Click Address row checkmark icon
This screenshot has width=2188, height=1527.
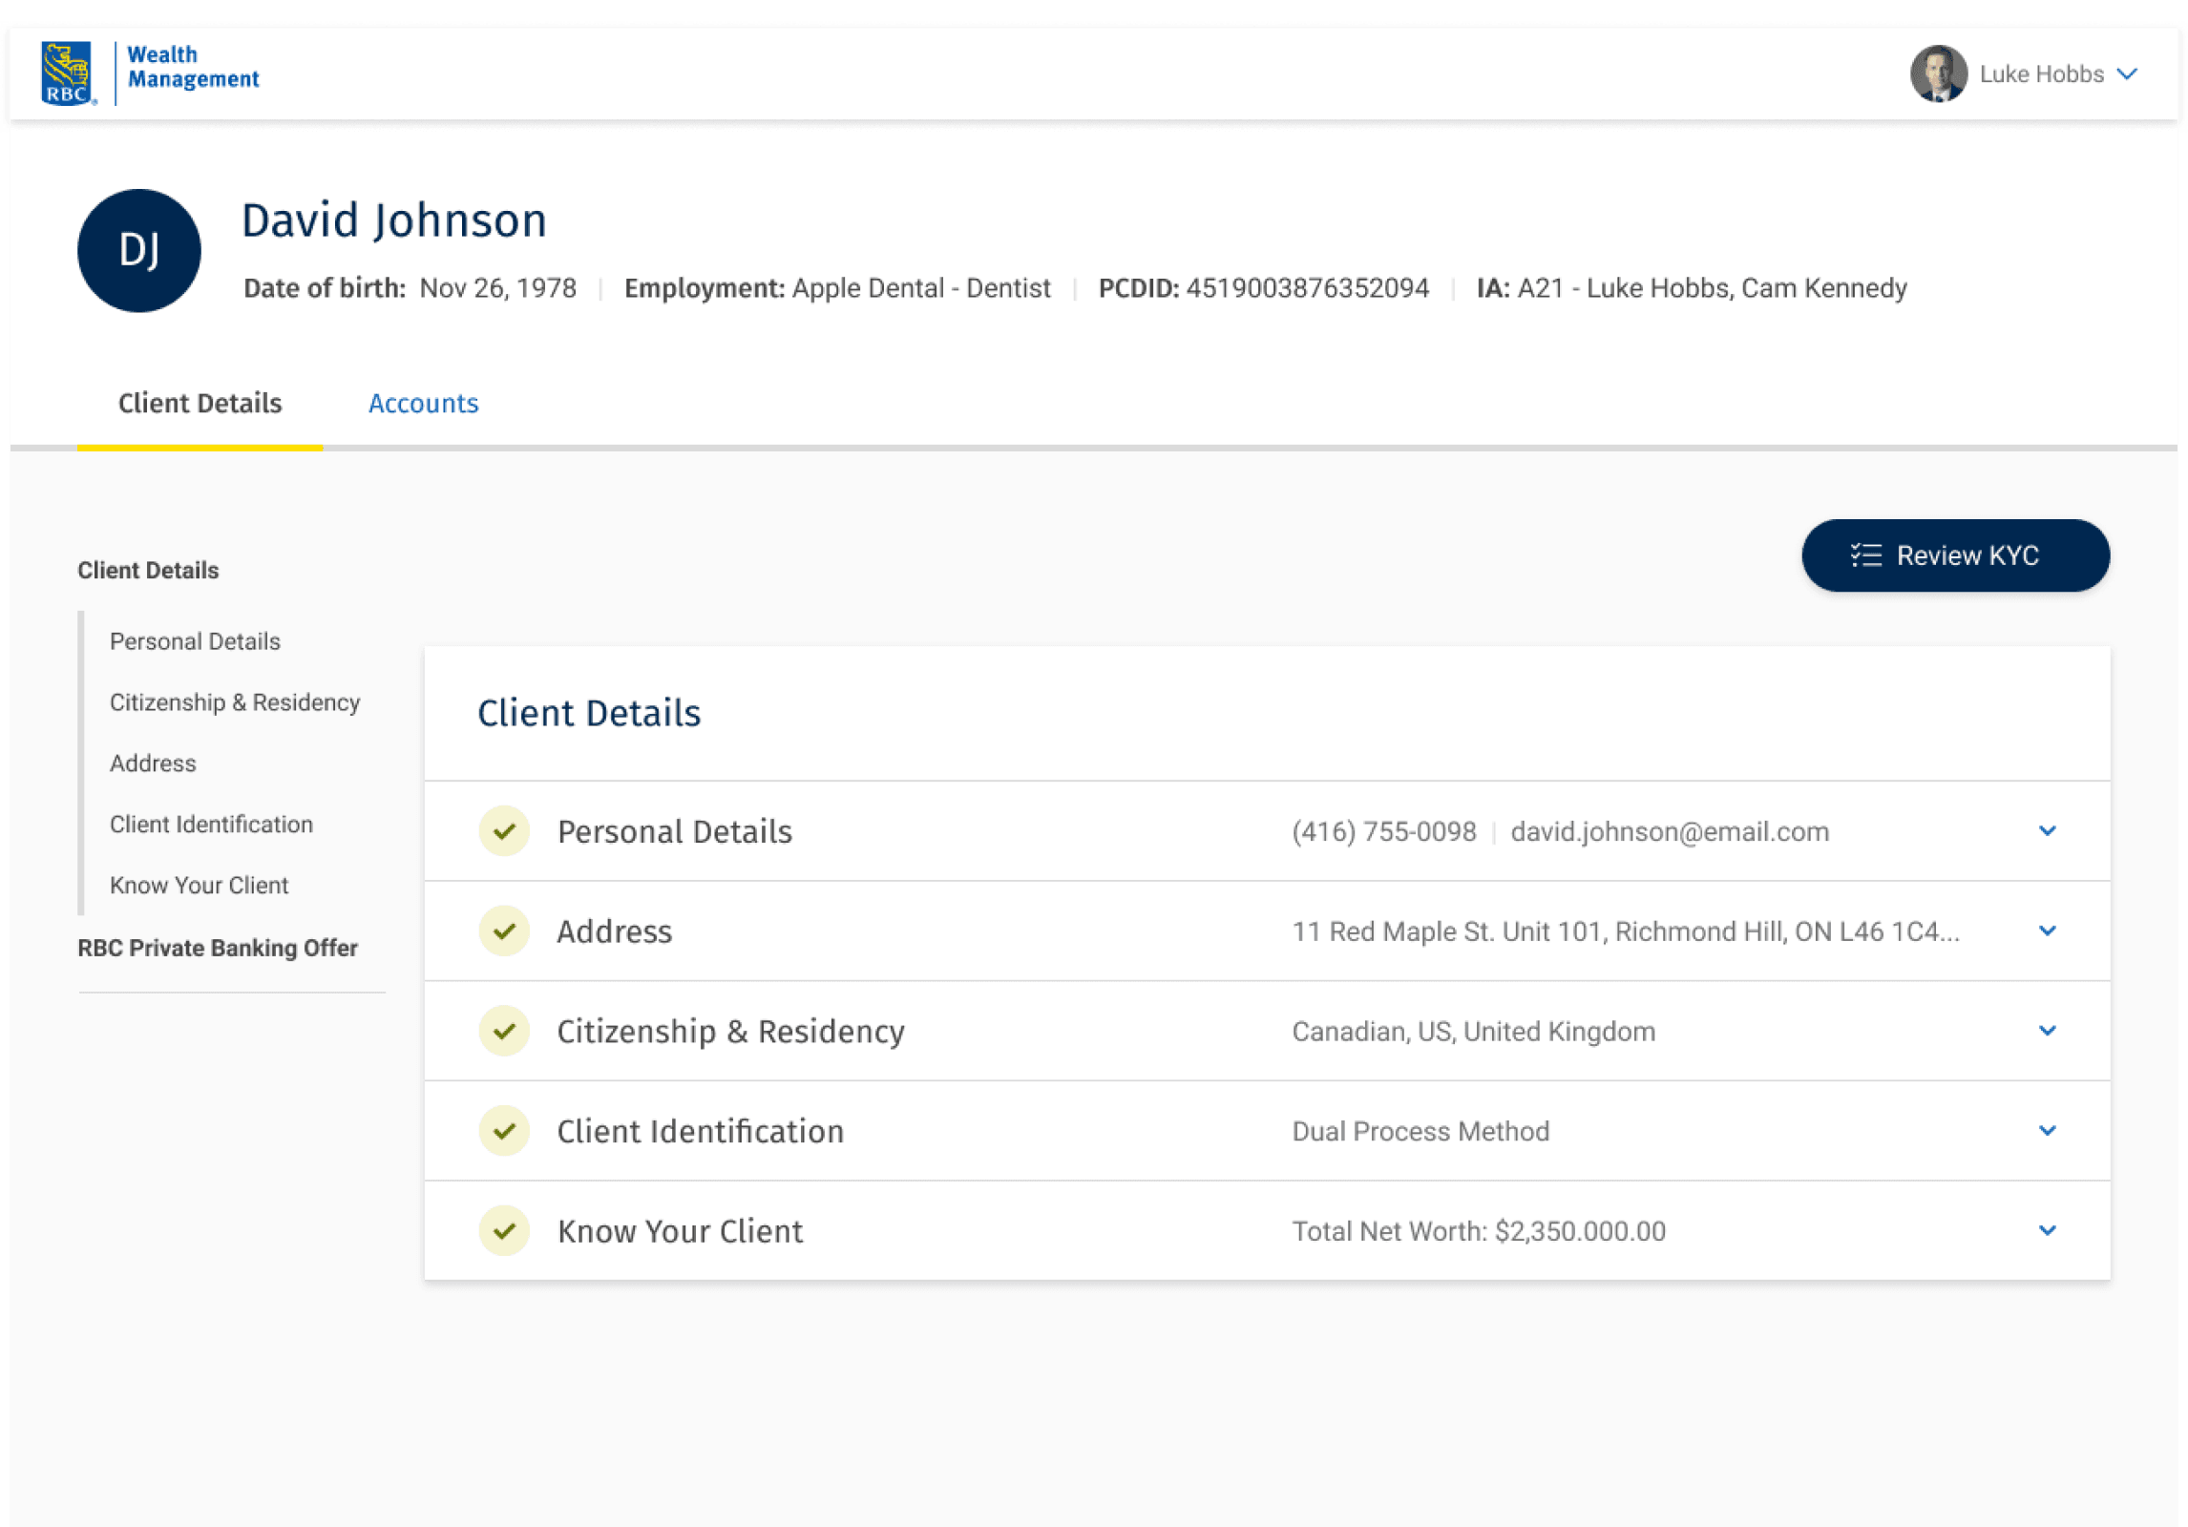click(504, 931)
